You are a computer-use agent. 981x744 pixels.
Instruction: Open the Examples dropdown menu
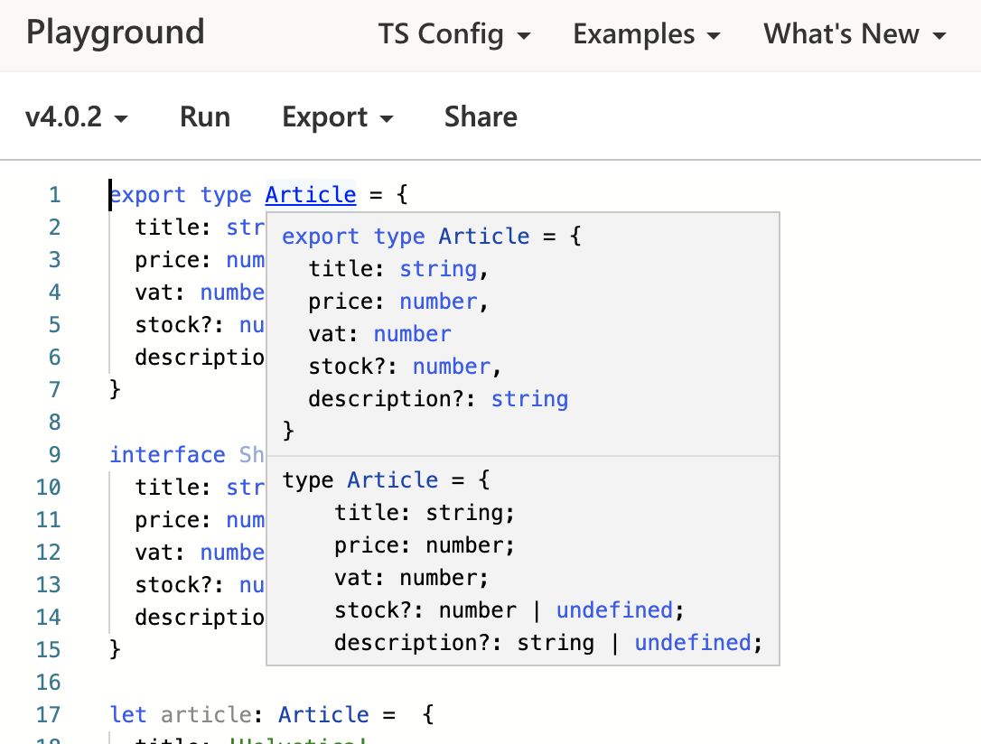pos(646,34)
